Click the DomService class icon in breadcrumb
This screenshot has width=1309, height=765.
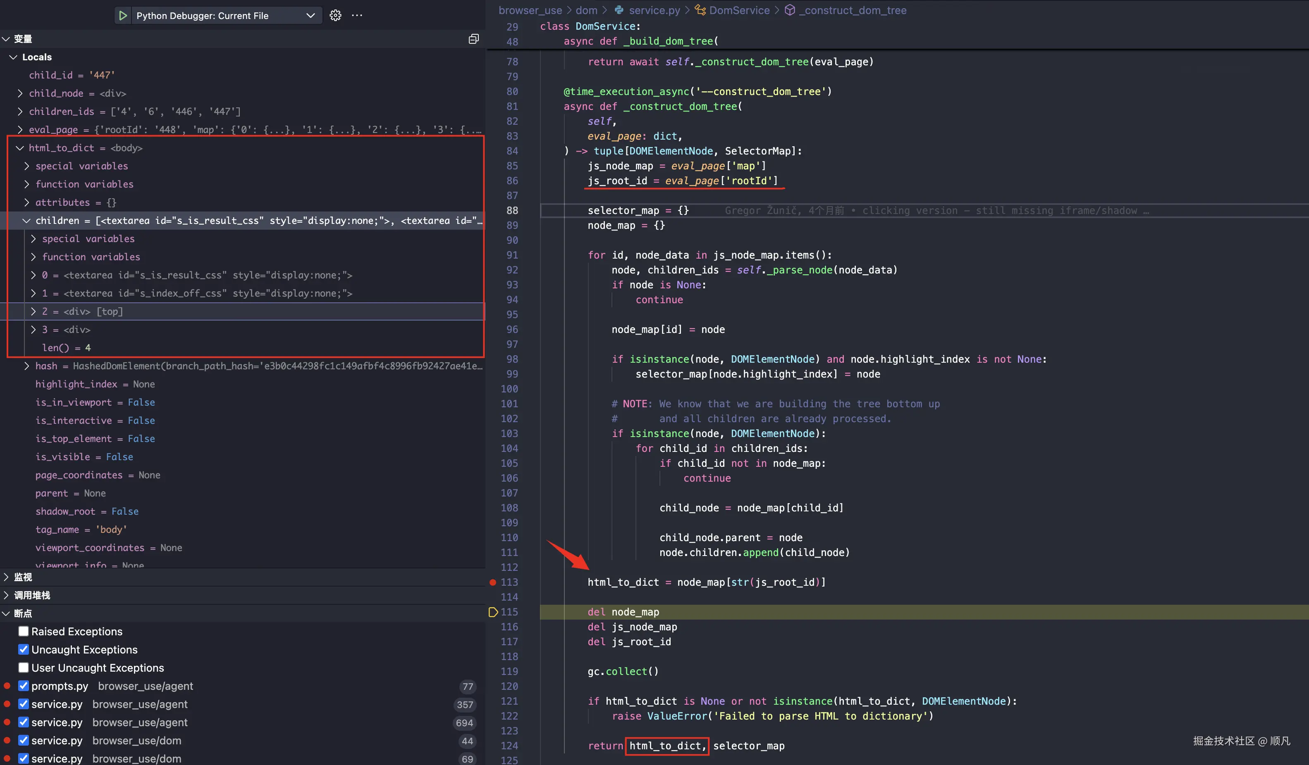pos(700,10)
